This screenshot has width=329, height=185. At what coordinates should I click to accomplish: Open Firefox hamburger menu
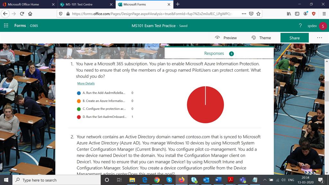click(x=324, y=13)
